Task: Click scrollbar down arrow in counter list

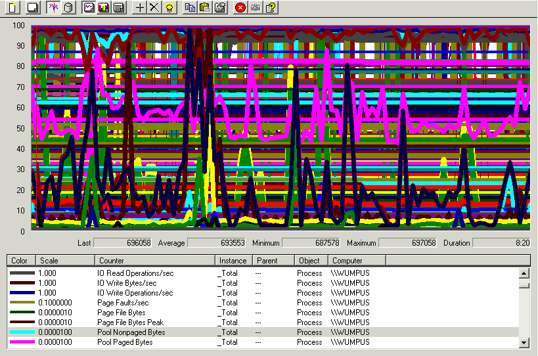Action: (524, 342)
